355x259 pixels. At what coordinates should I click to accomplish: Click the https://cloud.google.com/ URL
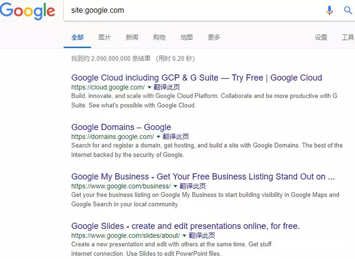click(108, 87)
